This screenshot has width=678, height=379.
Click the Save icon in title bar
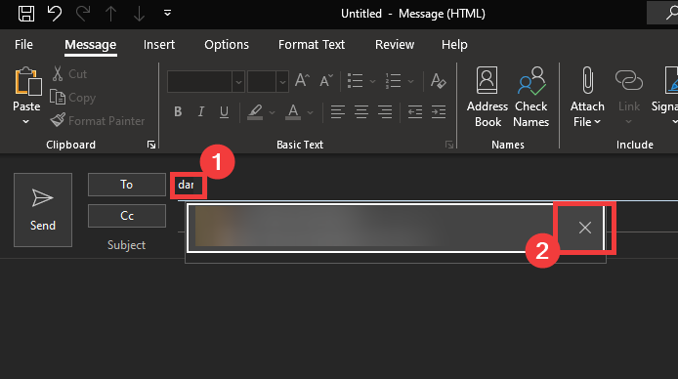[26, 14]
